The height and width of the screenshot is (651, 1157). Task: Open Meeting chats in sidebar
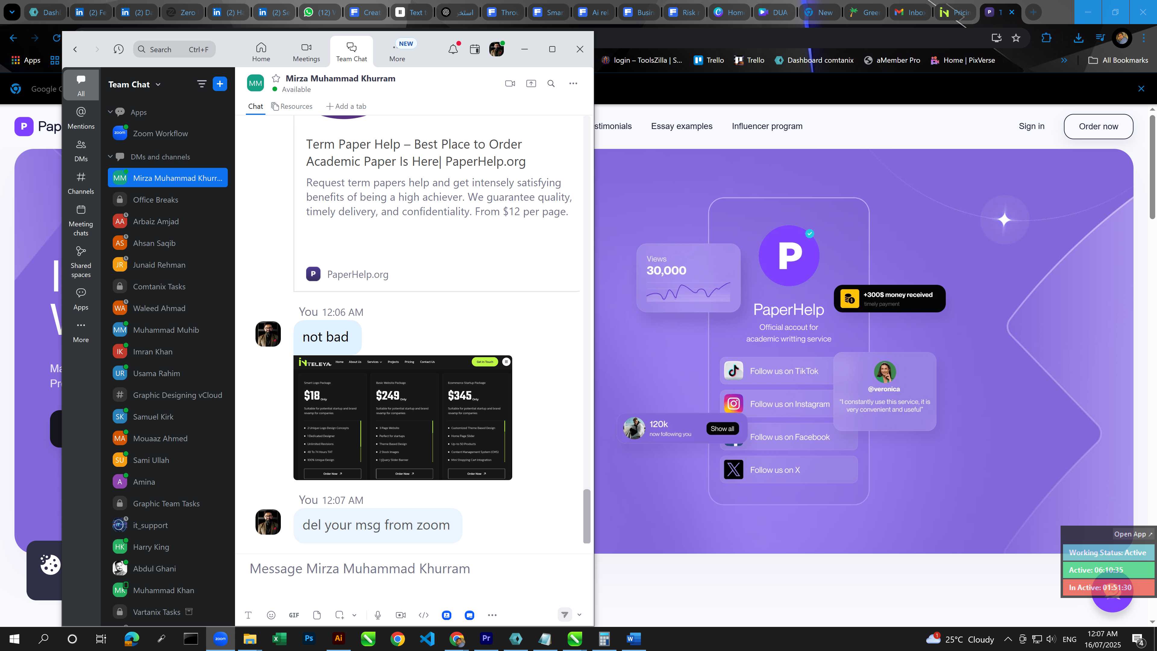(x=81, y=220)
